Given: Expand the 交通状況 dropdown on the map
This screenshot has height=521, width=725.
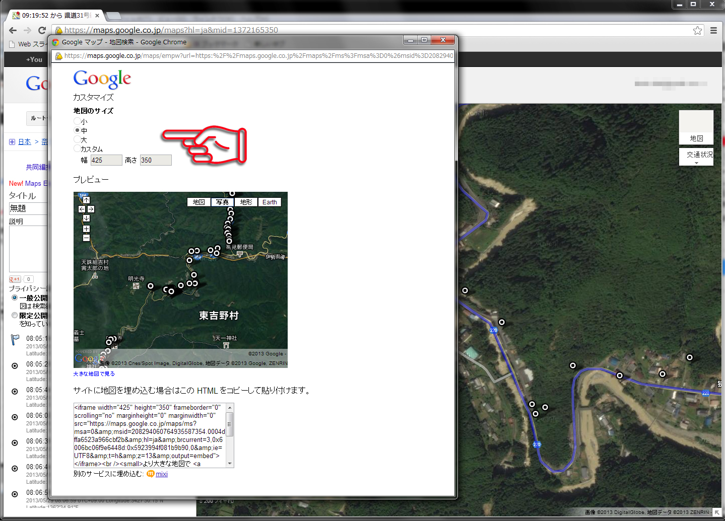Looking at the screenshot, I should [696, 157].
